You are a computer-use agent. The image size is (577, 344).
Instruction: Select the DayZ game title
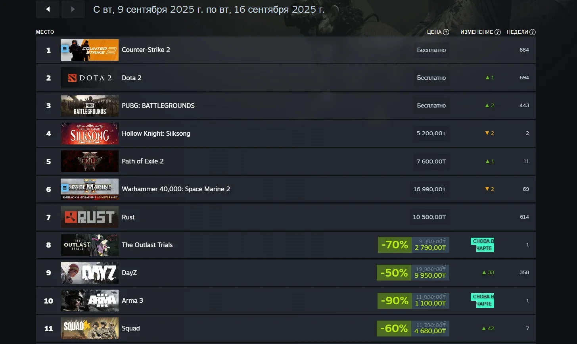tap(129, 273)
